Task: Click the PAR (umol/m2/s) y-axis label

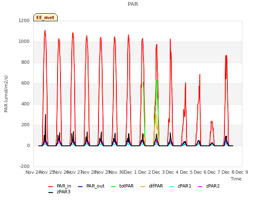Action: click(6, 94)
